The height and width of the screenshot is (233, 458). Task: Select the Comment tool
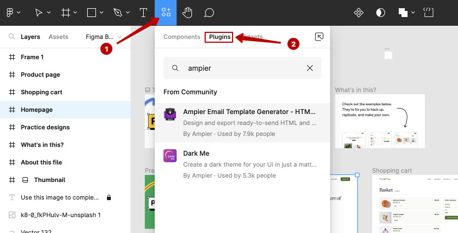[x=209, y=13]
